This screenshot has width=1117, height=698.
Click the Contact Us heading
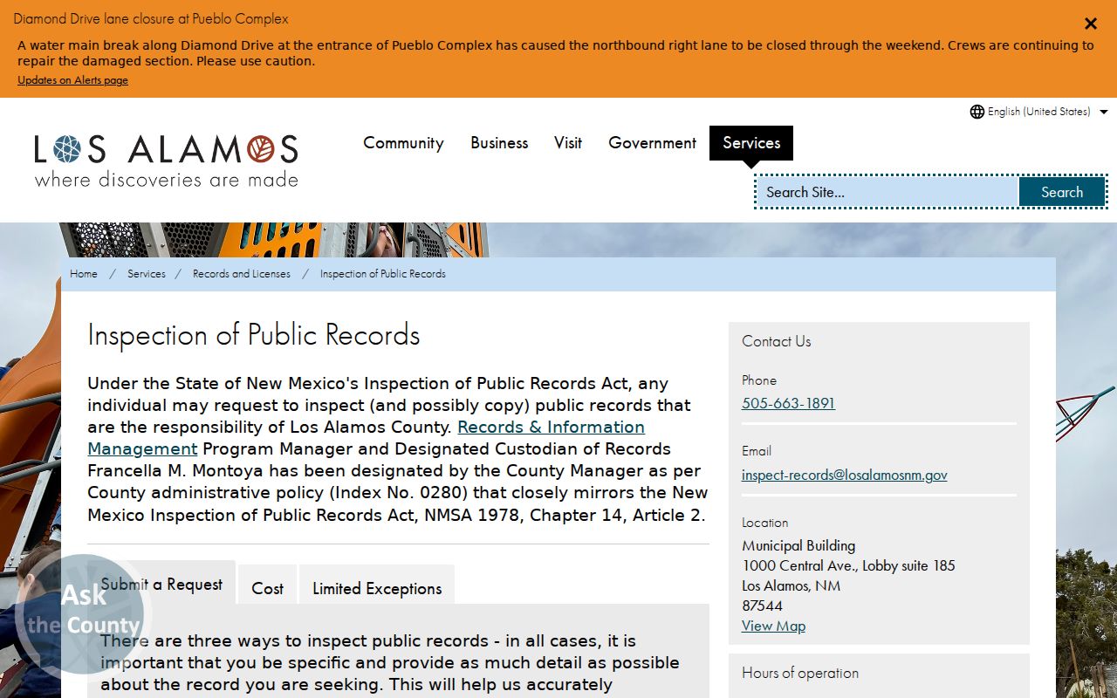click(777, 341)
